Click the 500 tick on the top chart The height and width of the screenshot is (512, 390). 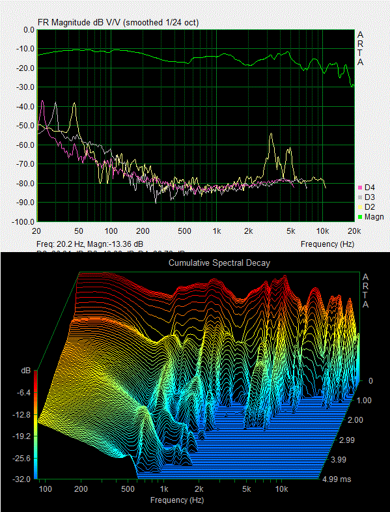(x=184, y=231)
